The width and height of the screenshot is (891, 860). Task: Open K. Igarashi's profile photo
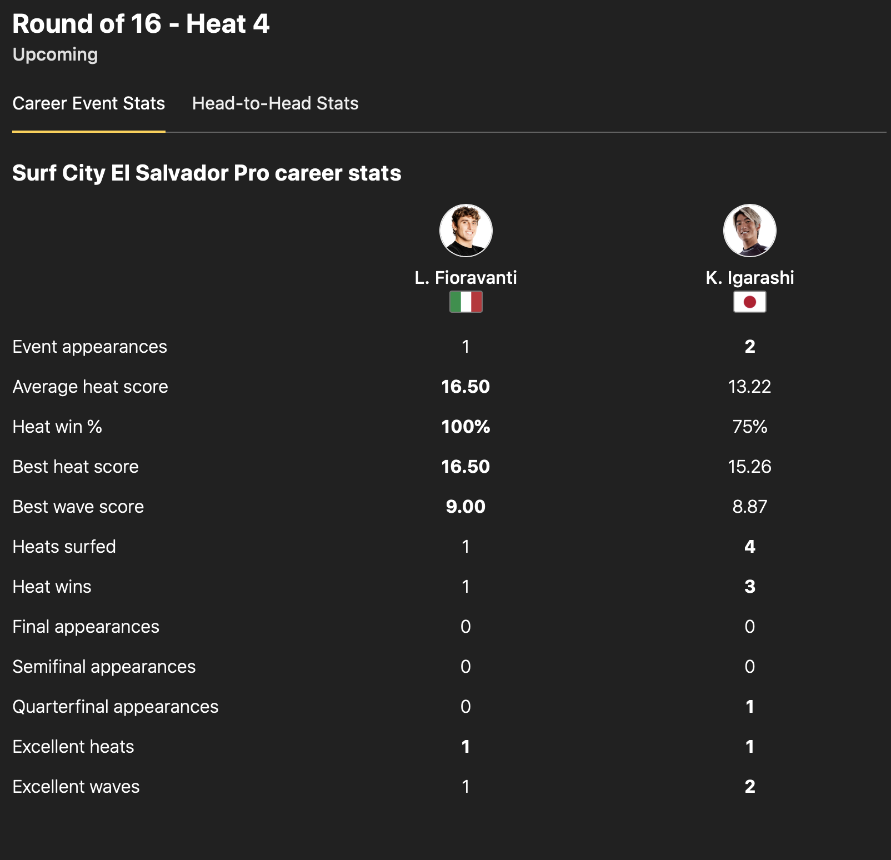[x=749, y=231]
